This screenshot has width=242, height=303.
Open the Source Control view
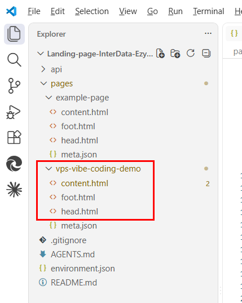pyautogui.click(x=14, y=86)
